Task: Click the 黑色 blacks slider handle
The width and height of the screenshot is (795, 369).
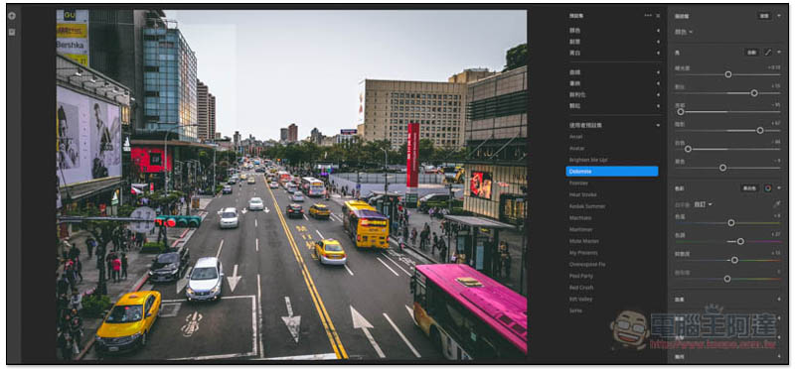Action: coord(723,168)
